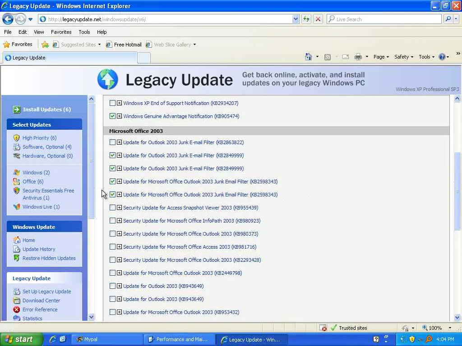The width and height of the screenshot is (462, 346).
Task: Click the Update History clock icon
Action: click(x=17, y=249)
